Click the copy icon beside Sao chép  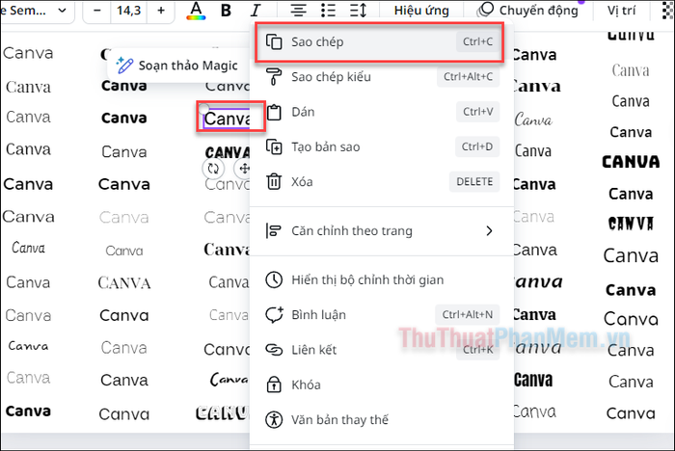[x=274, y=42]
